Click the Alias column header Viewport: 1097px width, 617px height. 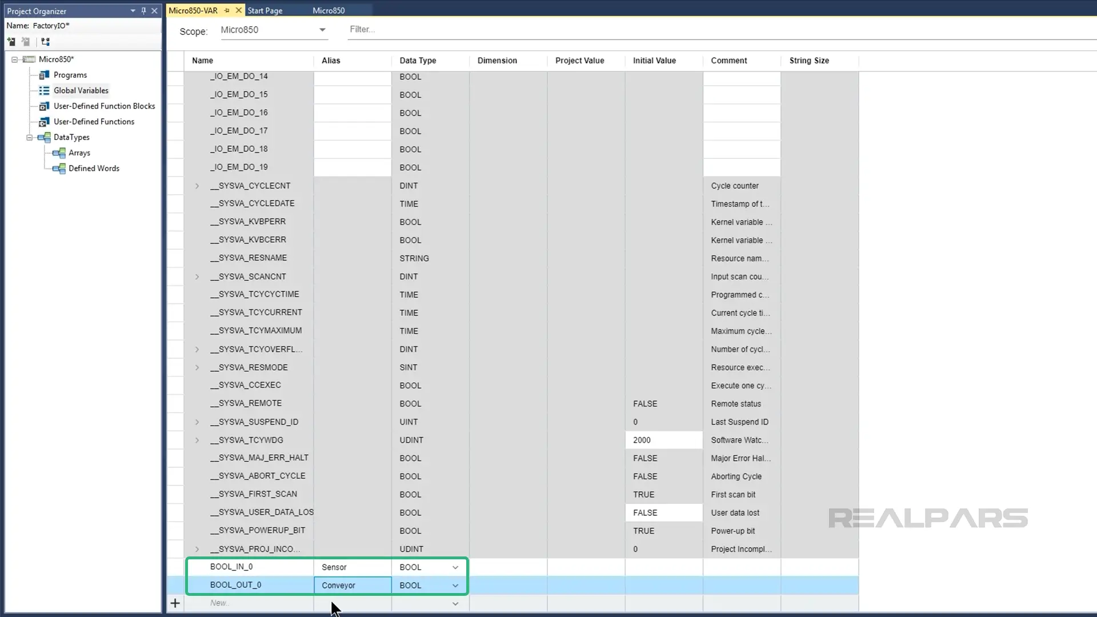tap(353, 61)
